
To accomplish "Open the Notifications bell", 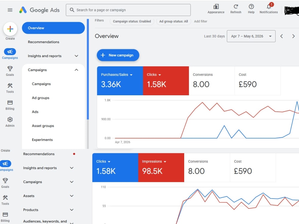I will [x=269, y=7].
